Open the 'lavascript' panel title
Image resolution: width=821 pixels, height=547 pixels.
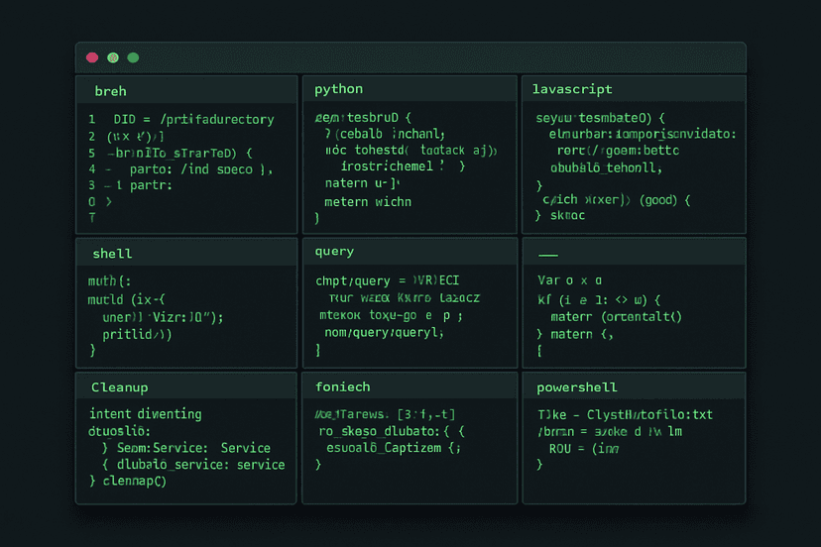tap(572, 89)
